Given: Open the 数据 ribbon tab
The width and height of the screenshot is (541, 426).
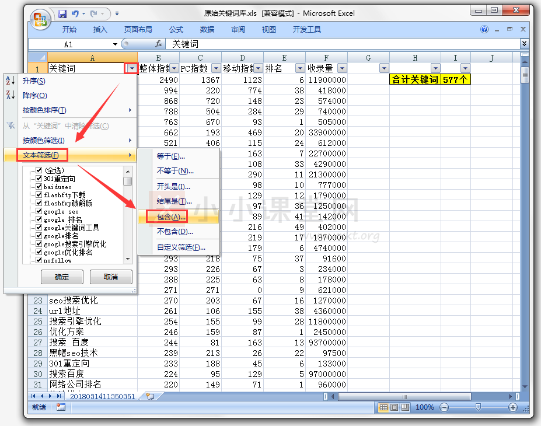Looking at the screenshot, I should [207, 30].
